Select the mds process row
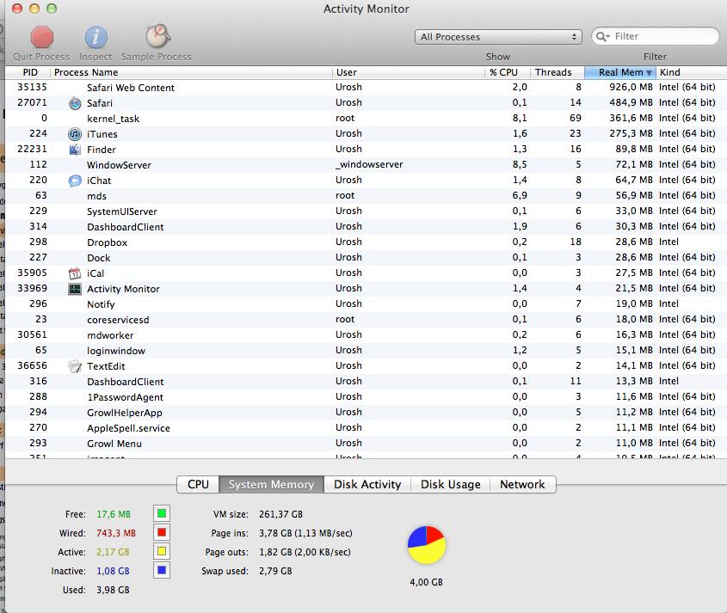Viewport: 727px width, 613px height. coord(366,196)
